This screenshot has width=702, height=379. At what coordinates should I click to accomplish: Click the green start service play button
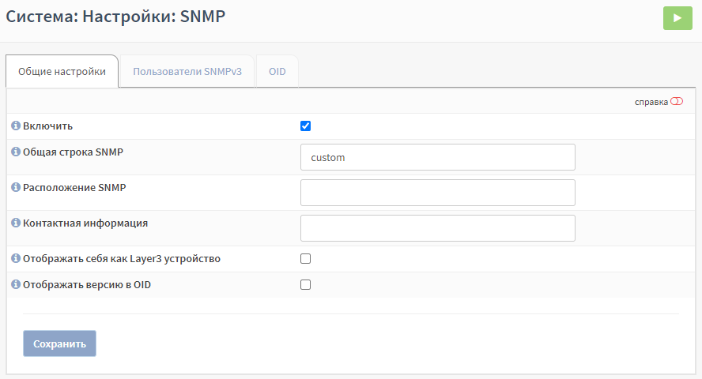[x=677, y=18]
